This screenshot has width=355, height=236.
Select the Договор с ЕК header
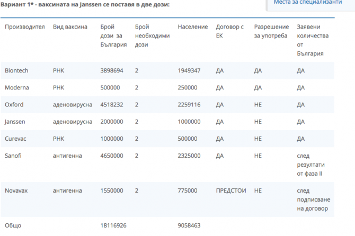click(x=230, y=31)
